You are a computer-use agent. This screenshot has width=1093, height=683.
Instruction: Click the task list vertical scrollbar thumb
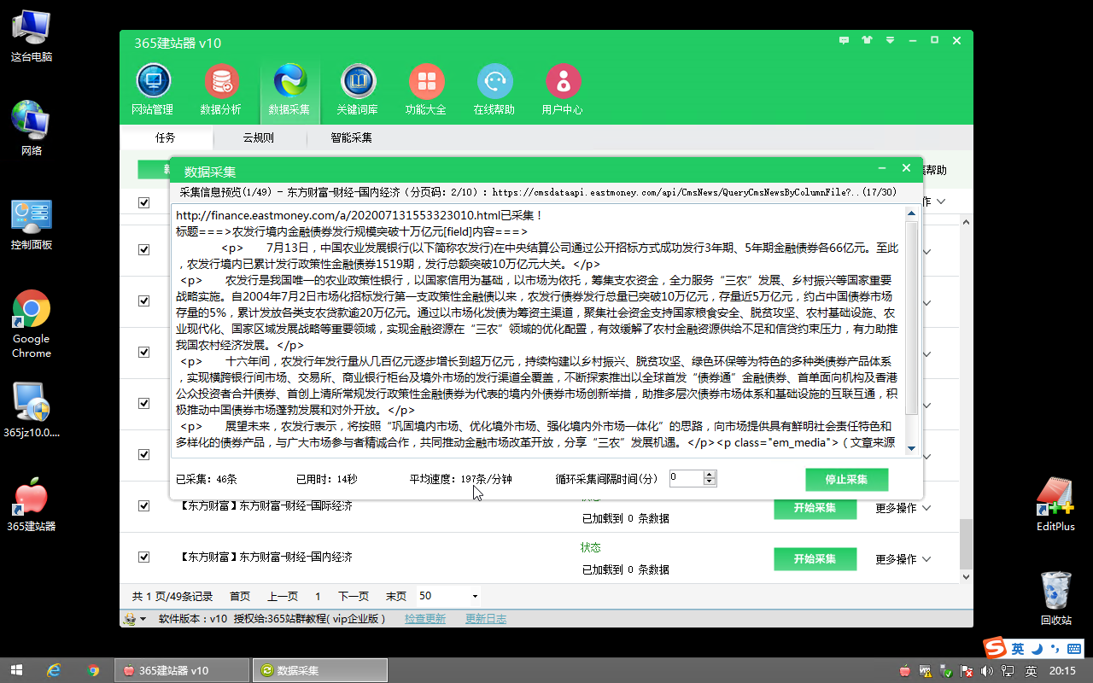[966, 543]
